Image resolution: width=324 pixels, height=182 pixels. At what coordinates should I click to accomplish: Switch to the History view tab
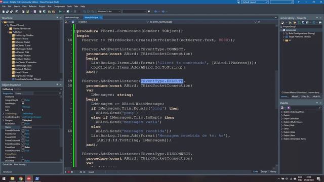[273, 172]
